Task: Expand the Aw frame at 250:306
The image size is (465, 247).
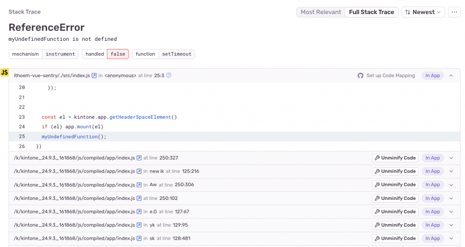Action: pos(451,185)
